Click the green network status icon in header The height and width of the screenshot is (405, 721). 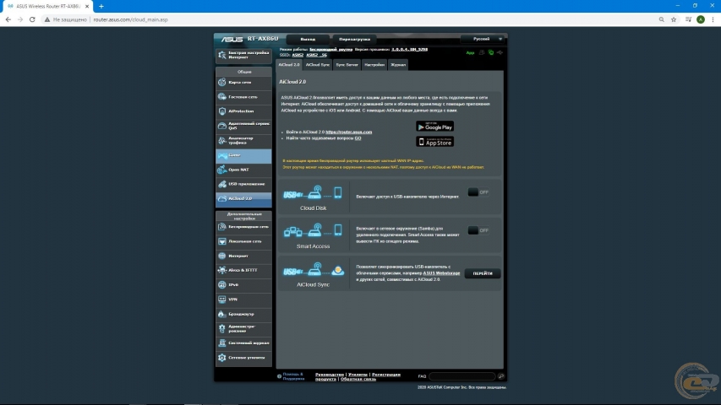coord(490,53)
